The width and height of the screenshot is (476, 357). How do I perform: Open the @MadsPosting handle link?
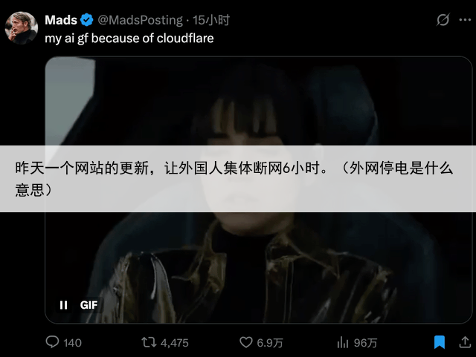(x=141, y=20)
